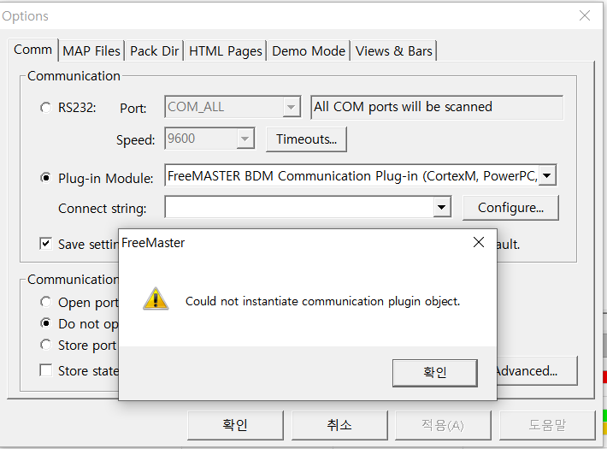Screen dimensions: 607x449
Task: Choose the Open port radio option
Action: [45, 302]
